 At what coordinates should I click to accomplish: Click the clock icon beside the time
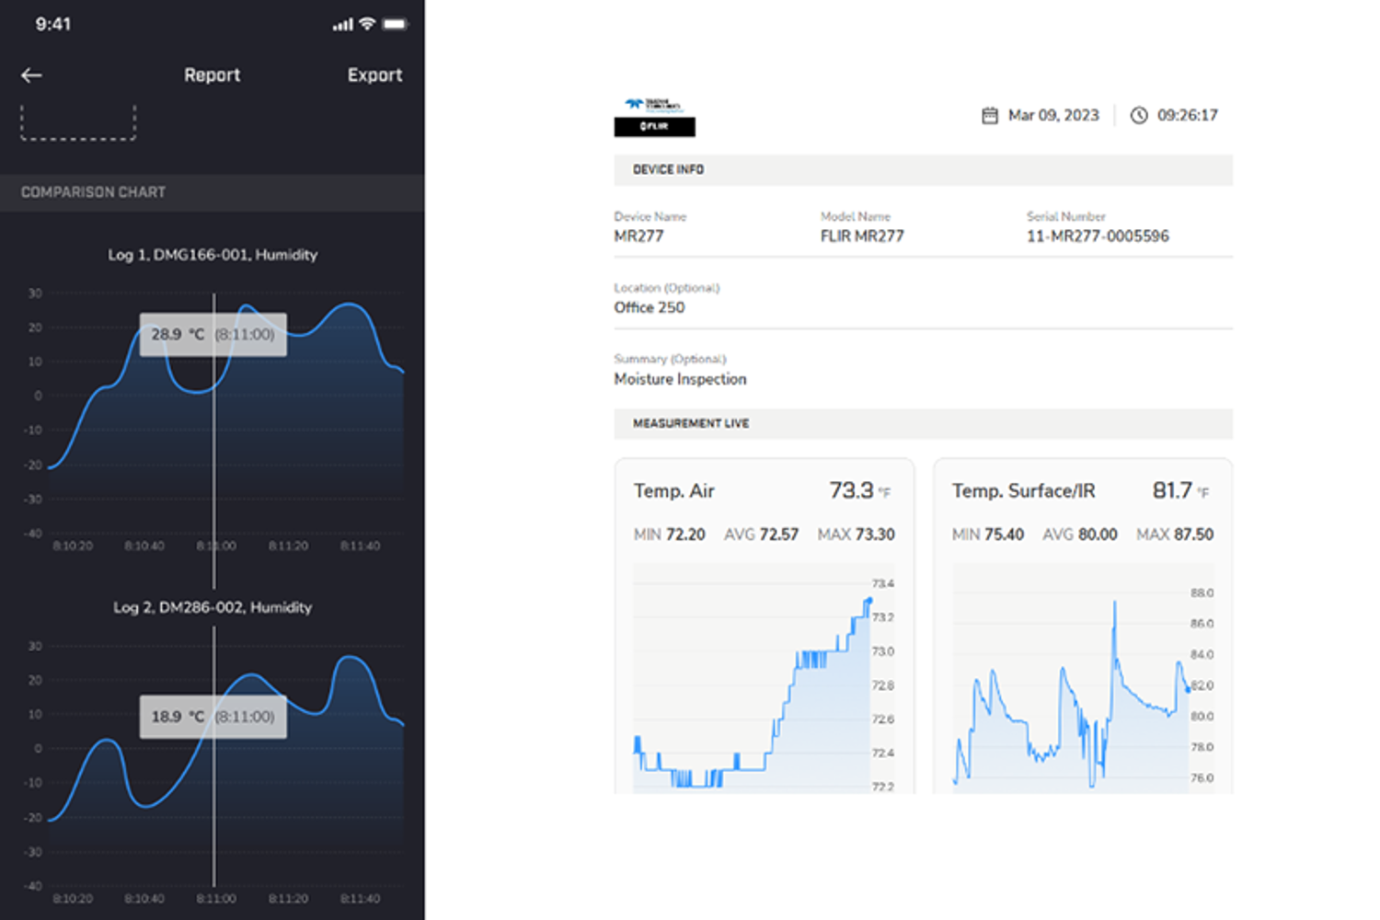pyautogui.click(x=1139, y=115)
